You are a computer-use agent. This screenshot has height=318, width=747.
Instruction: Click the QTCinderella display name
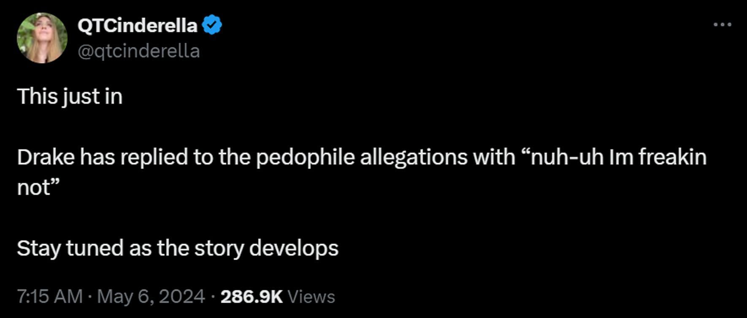pyautogui.click(x=137, y=26)
